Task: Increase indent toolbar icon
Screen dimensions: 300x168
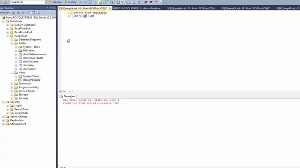Action: coord(151,2)
